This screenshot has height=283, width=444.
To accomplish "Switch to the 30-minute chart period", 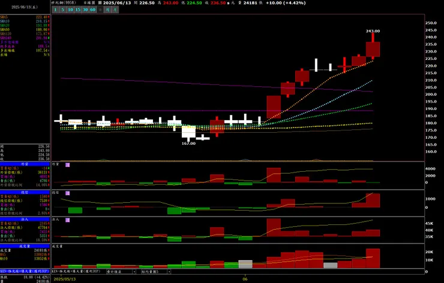I will click(x=85, y=10).
